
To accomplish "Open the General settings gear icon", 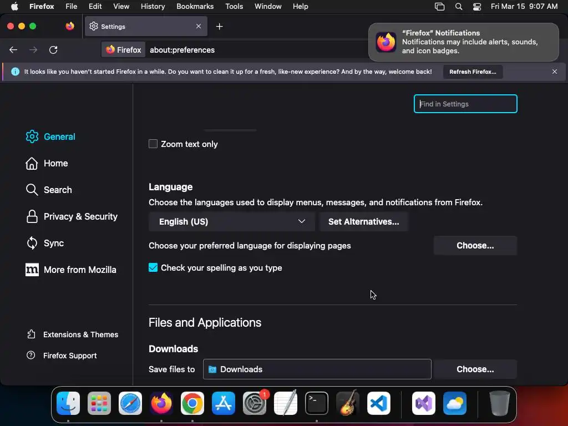I will [x=32, y=136].
